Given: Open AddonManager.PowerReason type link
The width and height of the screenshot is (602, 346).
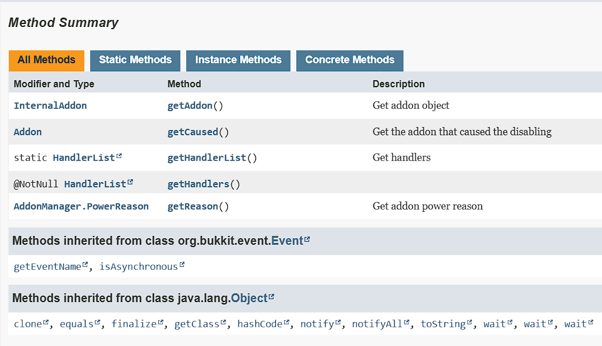Looking at the screenshot, I should [x=81, y=207].
